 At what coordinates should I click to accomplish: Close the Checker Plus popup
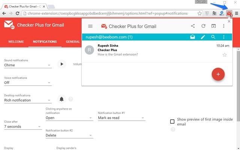coord(229,21)
